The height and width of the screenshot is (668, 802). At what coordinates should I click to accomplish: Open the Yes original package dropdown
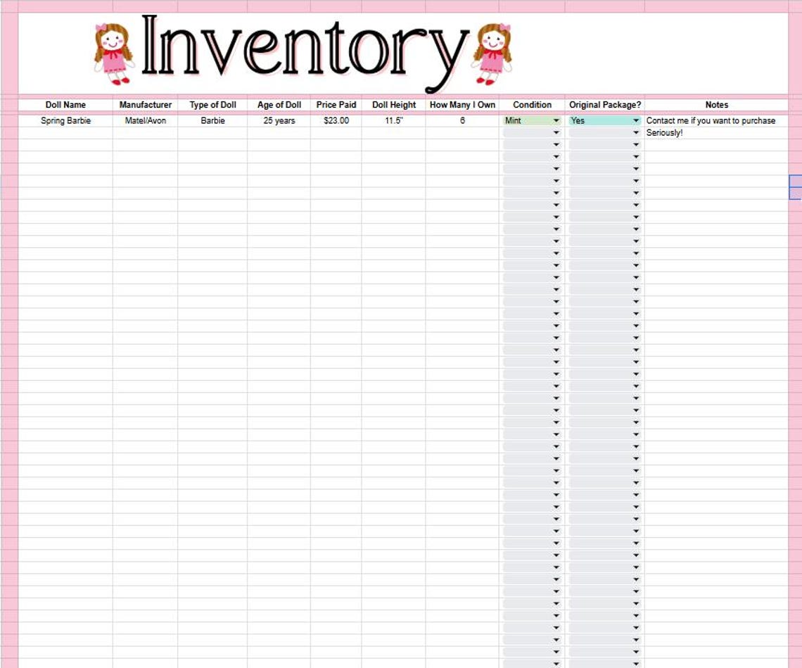604,121
